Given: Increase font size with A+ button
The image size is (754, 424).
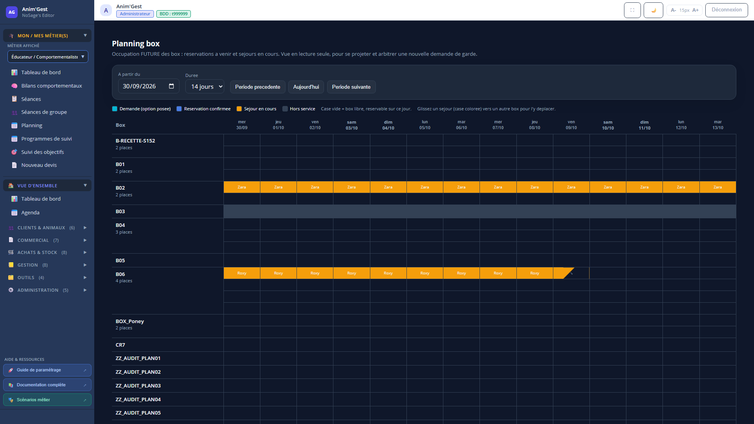Looking at the screenshot, I should (x=695, y=10).
